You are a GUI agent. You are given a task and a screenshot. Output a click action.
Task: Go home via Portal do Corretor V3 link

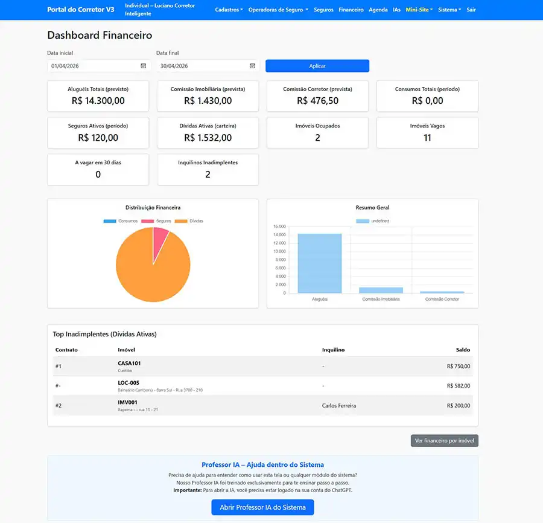80,10
